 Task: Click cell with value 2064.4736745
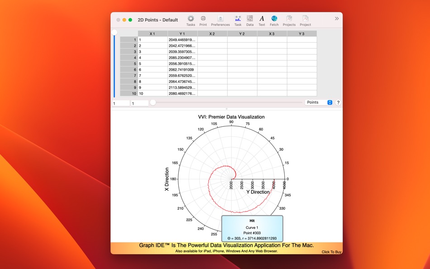point(182,82)
